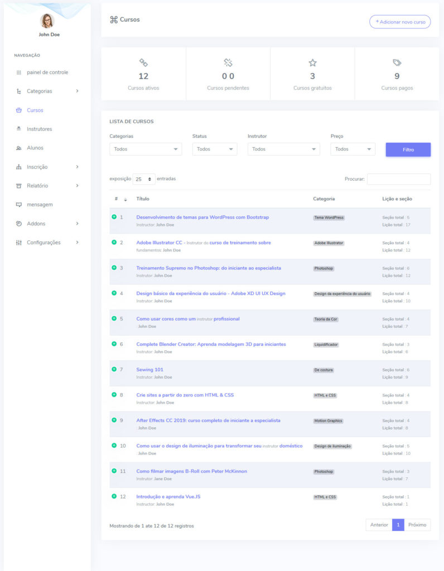444x571 pixels.
Task: Sort by Categoria column header
Action: click(324, 199)
